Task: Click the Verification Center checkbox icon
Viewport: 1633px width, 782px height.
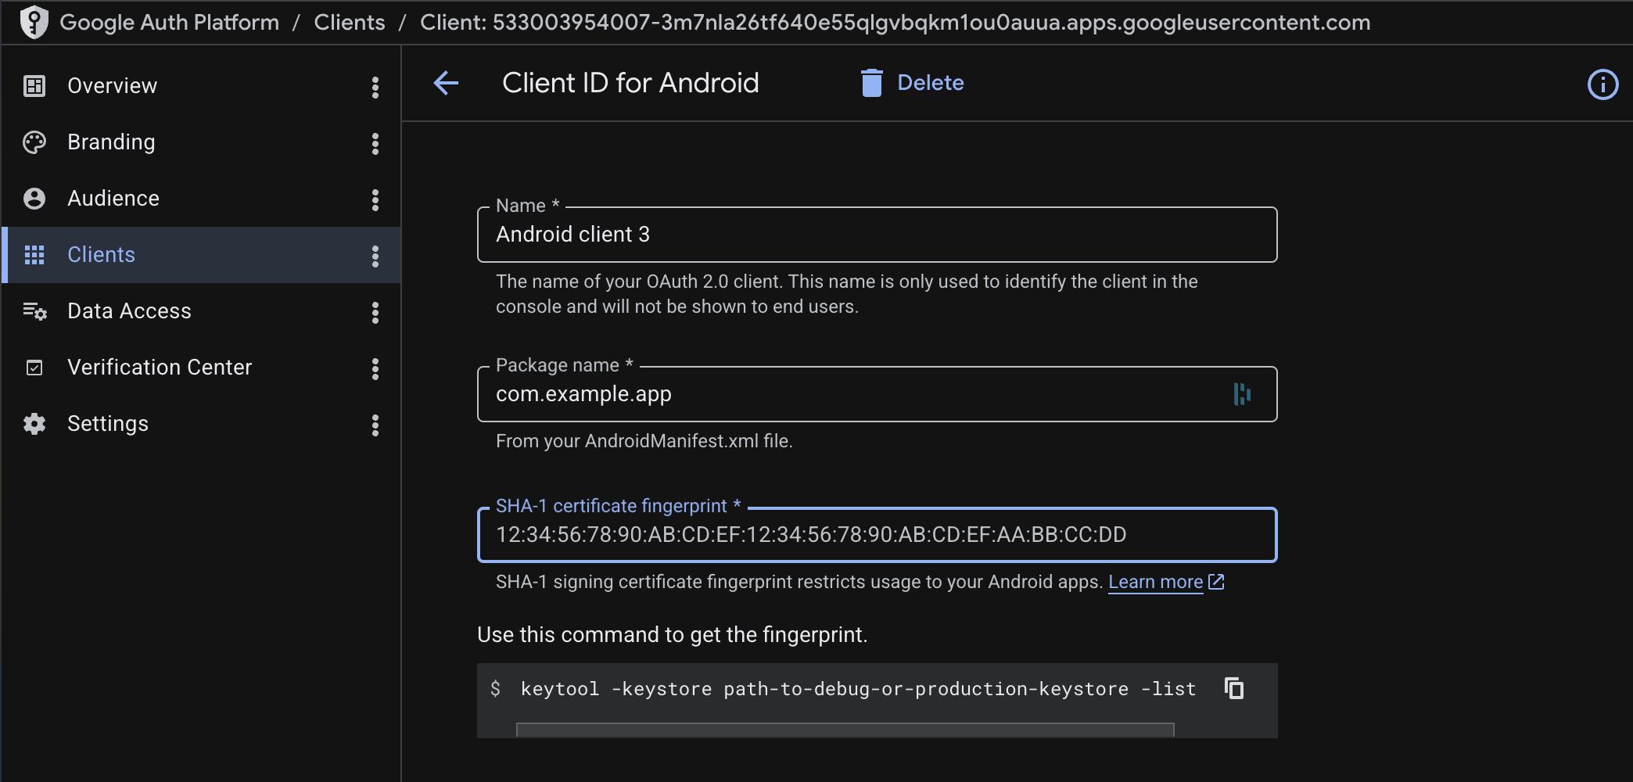Action: (x=34, y=368)
